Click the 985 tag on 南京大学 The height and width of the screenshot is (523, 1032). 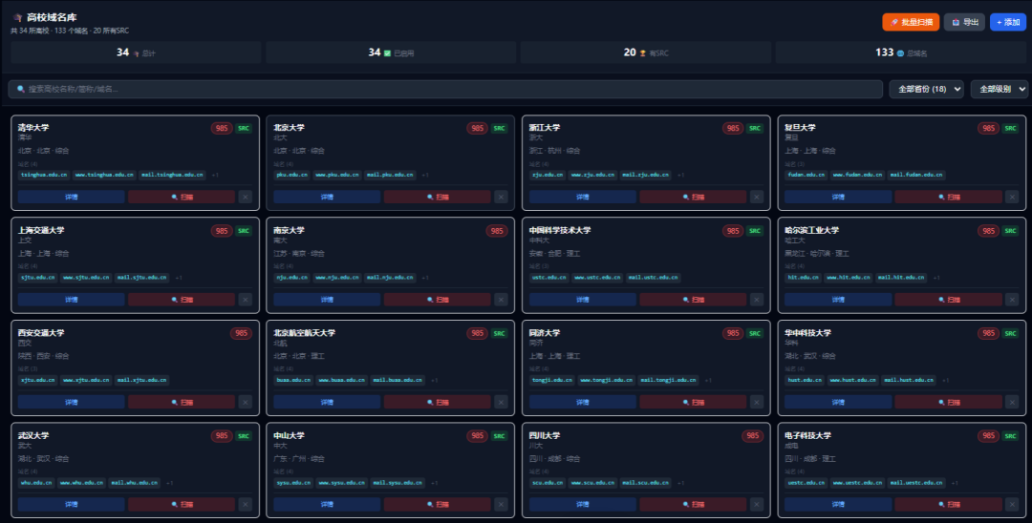(497, 231)
